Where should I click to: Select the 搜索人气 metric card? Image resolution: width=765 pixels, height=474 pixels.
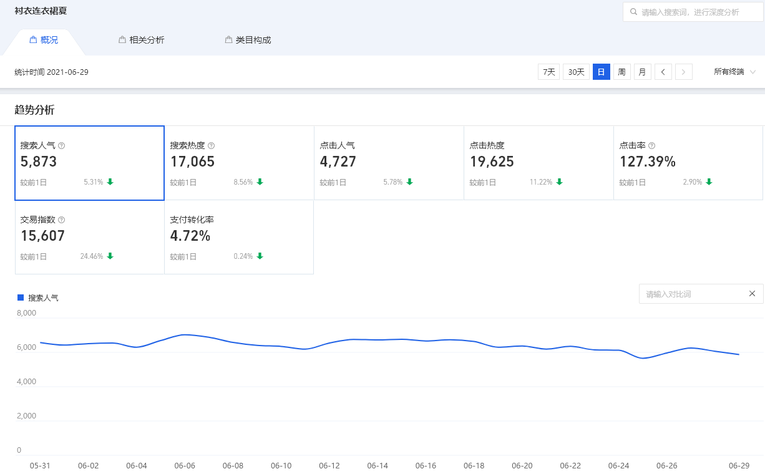(x=89, y=163)
